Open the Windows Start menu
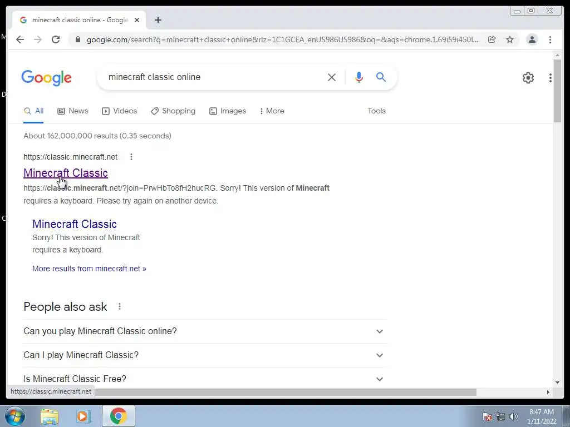Screen dimensions: 570x427 click(15, 416)
